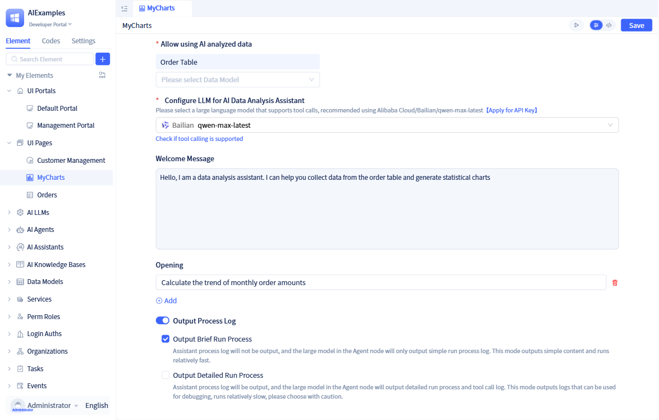
Task: Collapse the UI Portals node
Action: [x=9, y=91]
